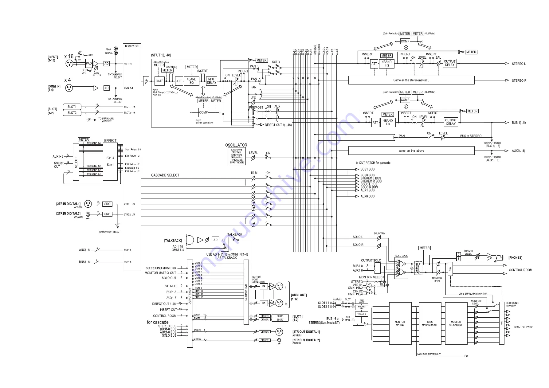
Task: Click the SIGNAL indicator lamp
Action: [x=116, y=53]
